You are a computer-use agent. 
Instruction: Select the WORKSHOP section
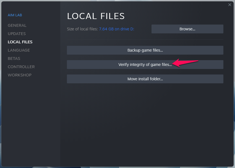click(x=20, y=75)
